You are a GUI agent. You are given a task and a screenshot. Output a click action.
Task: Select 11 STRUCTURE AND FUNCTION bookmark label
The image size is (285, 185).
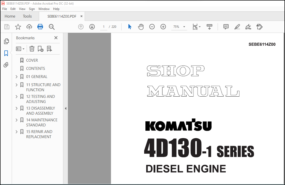pos(43,87)
